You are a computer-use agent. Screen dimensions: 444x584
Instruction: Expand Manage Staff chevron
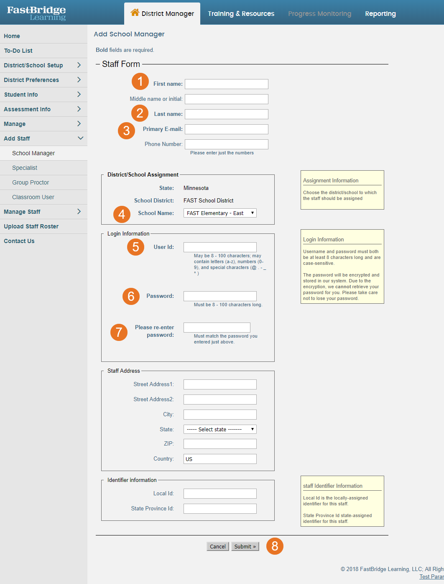[79, 211]
